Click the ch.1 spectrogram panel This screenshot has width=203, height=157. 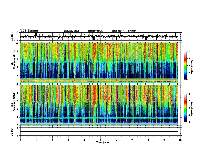click(x=99, y=63)
